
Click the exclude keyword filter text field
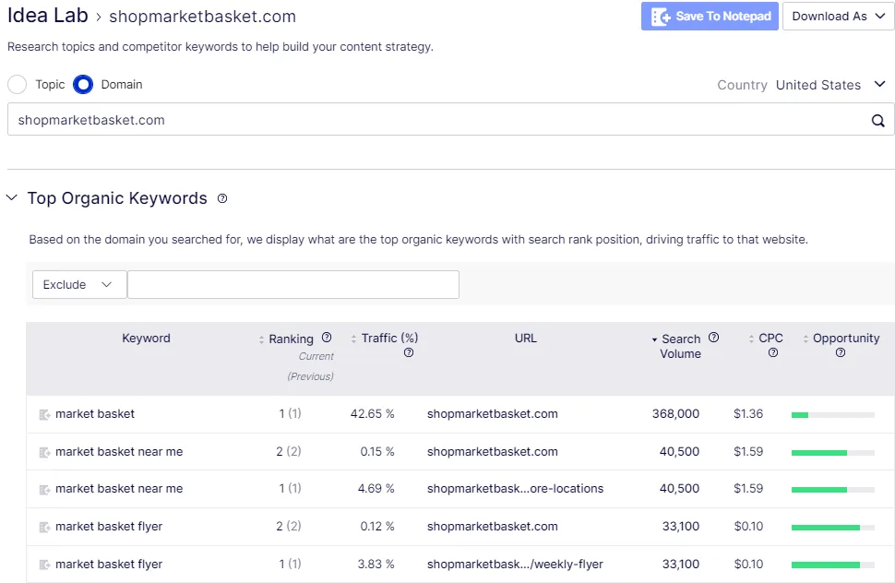point(293,285)
